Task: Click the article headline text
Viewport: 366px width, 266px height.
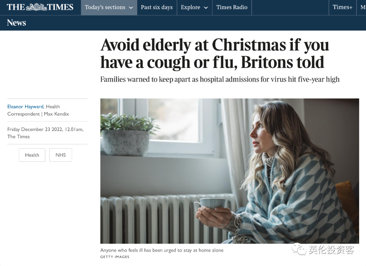Action: click(215, 53)
